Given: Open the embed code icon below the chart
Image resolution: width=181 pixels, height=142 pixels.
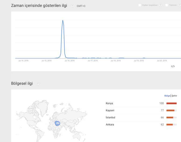Looking at the screenshot, I should click(x=173, y=66).
